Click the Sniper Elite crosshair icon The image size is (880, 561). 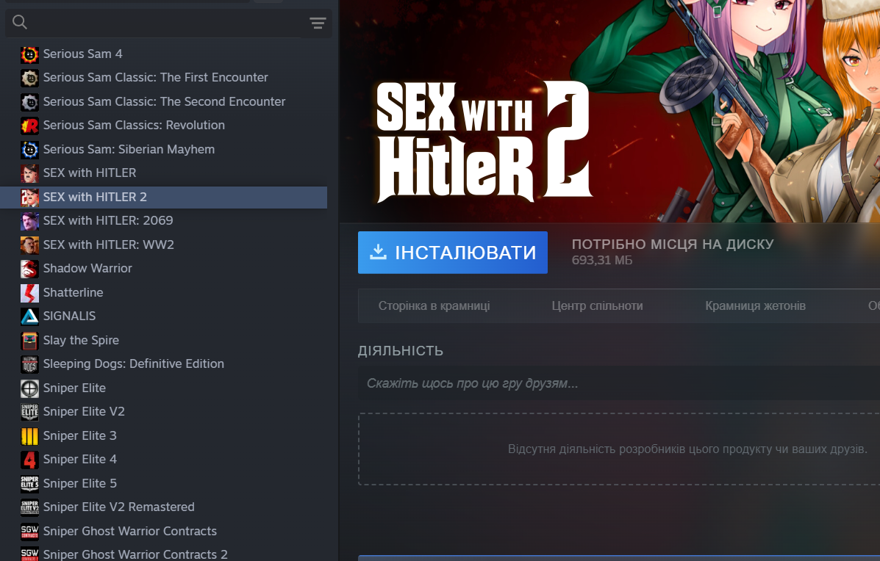point(29,388)
